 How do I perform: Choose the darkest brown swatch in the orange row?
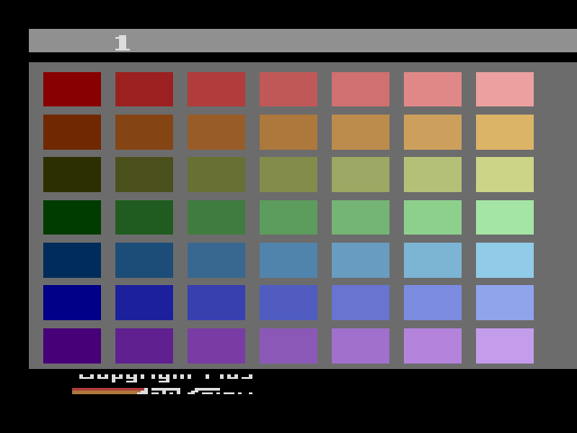pyautogui.click(x=72, y=133)
